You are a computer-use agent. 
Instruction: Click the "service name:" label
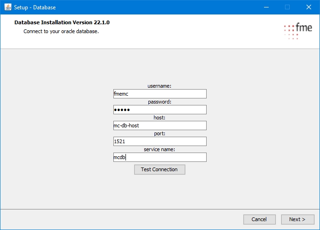pyautogui.click(x=160, y=149)
